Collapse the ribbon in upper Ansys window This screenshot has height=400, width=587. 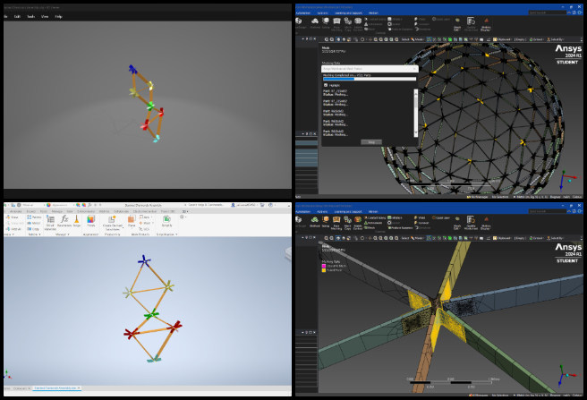click(569, 13)
